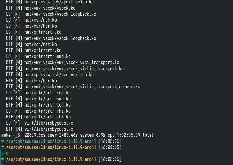This screenshot has width=233, height=165.
Task: Click the 'BTF [M] virt/lib/irqbypass.ko' line
Action: tap(39, 129)
